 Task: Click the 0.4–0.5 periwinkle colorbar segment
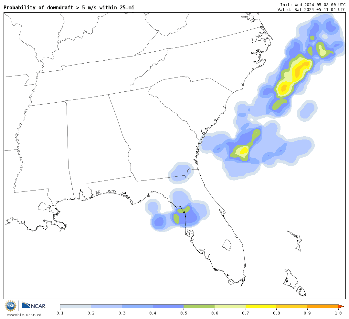pos(168,306)
